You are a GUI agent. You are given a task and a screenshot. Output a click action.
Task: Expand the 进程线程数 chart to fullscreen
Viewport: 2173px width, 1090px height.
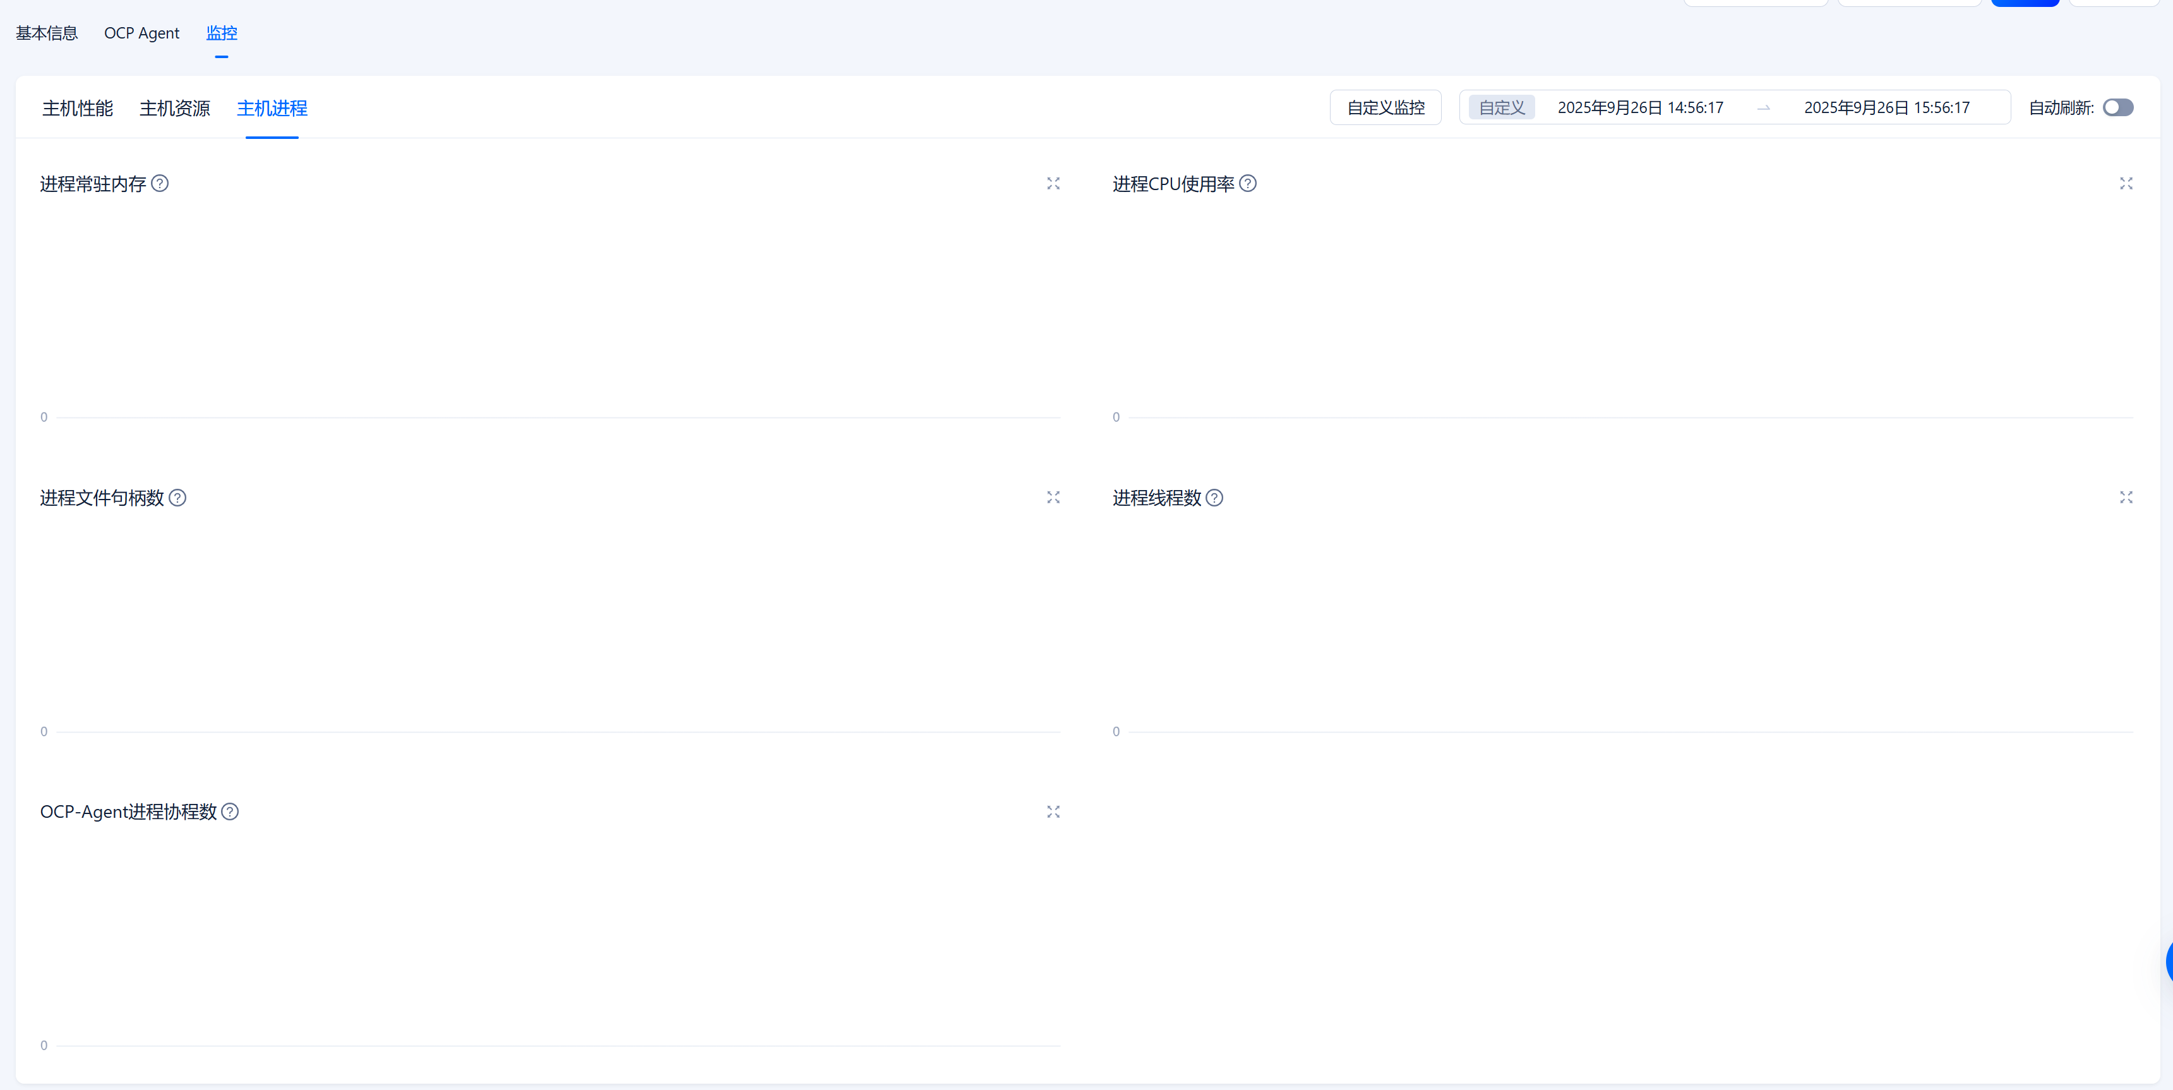pyautogui.click(x=2126, y=497)
